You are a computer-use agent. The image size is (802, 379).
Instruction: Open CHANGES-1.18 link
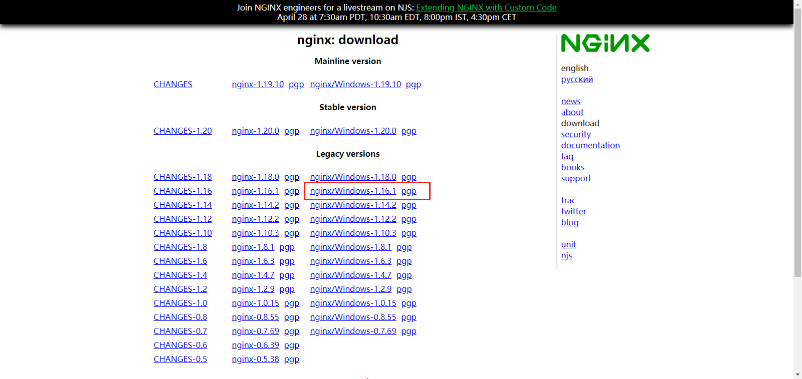pyautogui.click(x=182, y=177)
